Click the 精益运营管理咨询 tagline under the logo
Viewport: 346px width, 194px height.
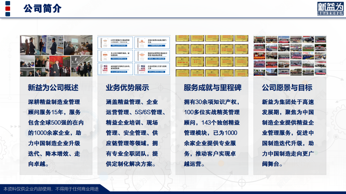[x=330, y=13]
